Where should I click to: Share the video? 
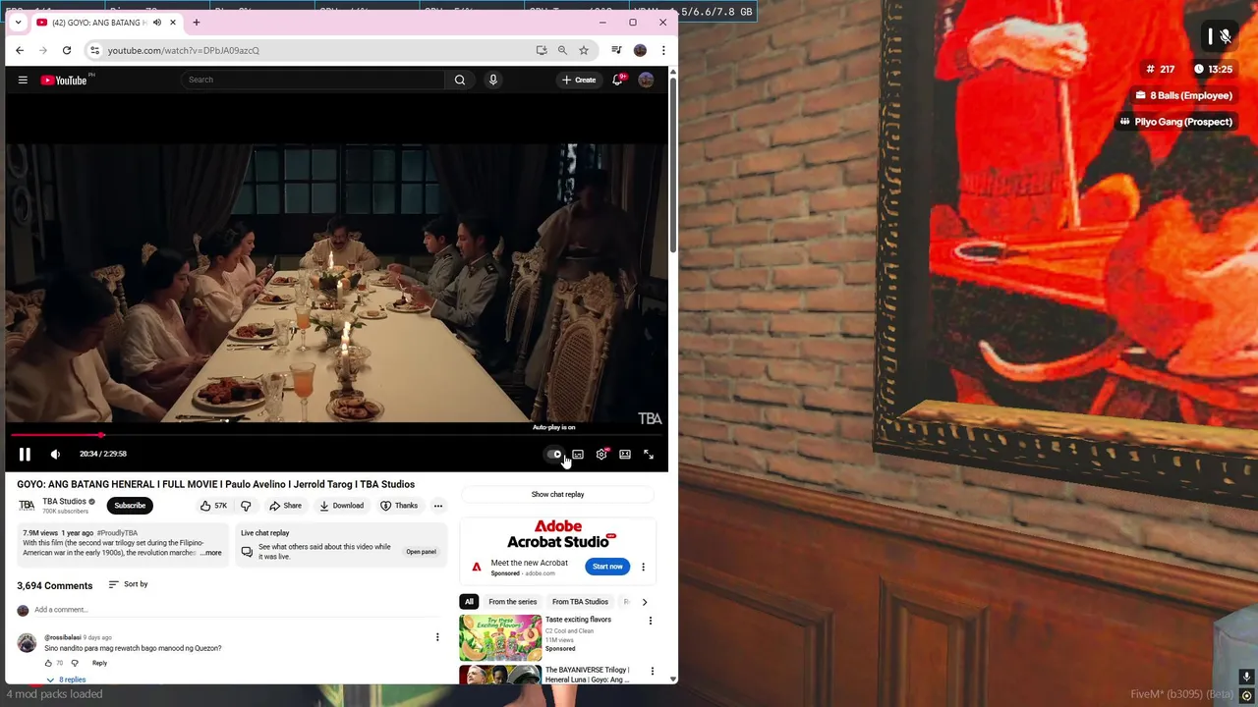click(x=286, y=506)
